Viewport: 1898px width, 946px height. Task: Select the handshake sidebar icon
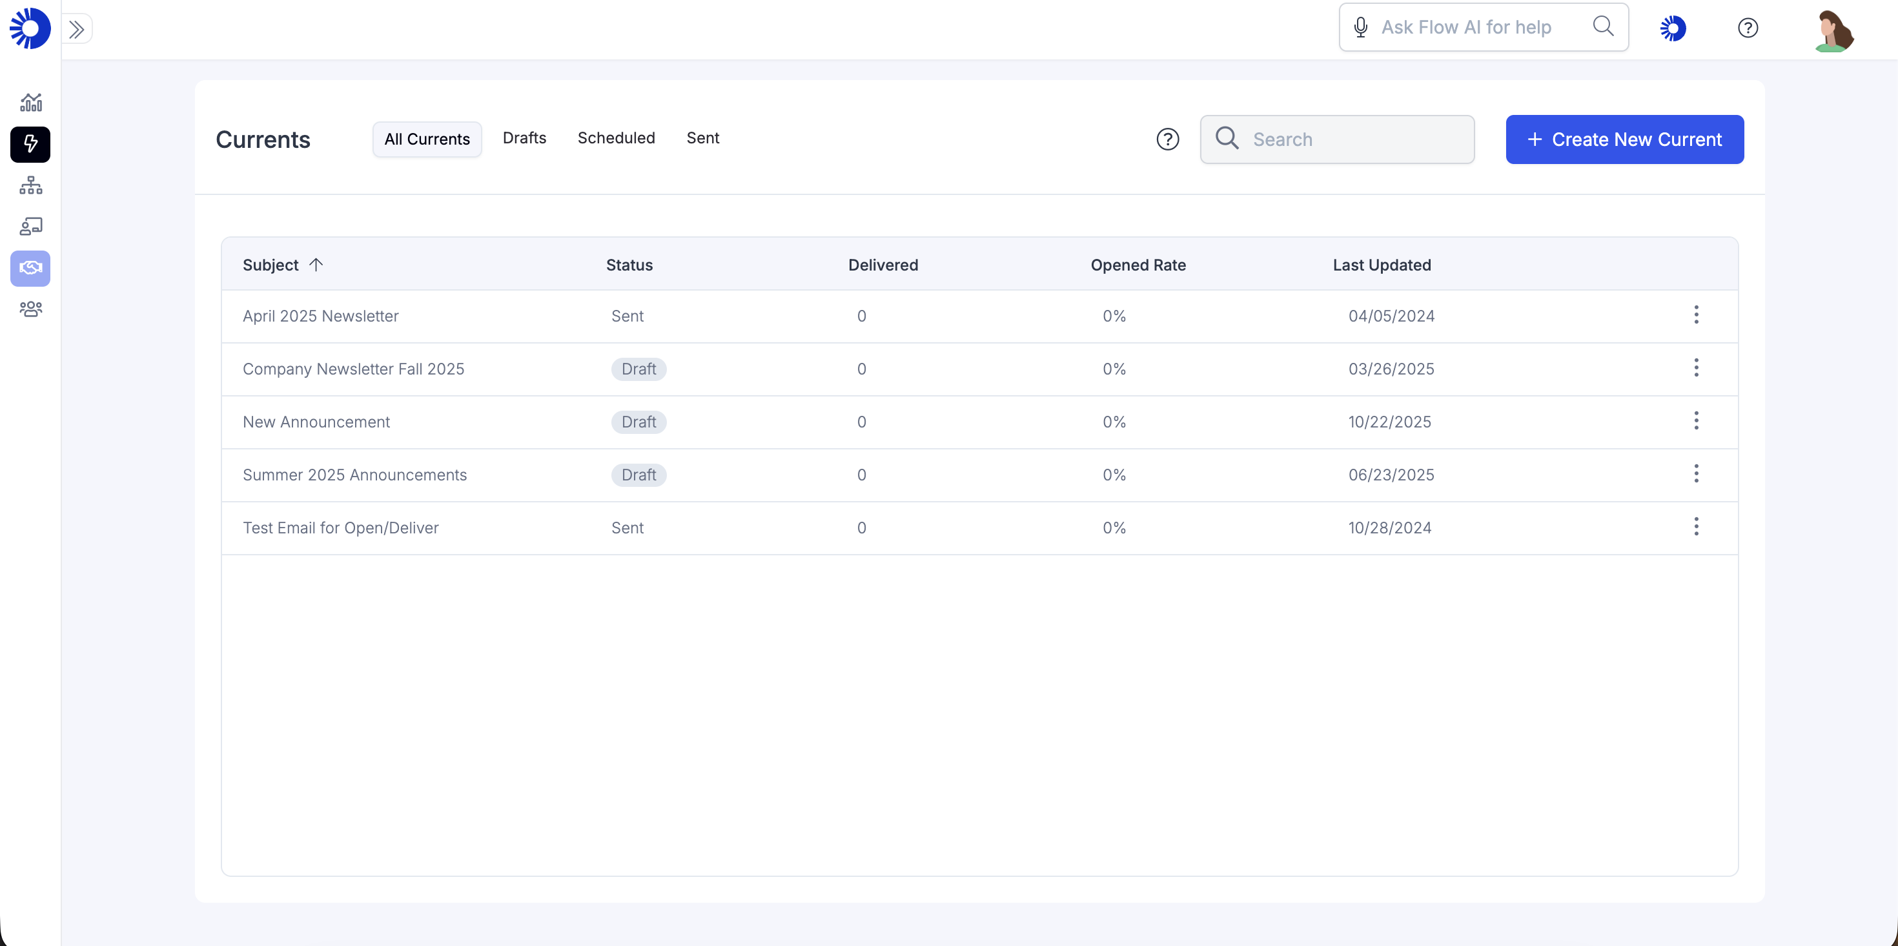click(30, 267)
